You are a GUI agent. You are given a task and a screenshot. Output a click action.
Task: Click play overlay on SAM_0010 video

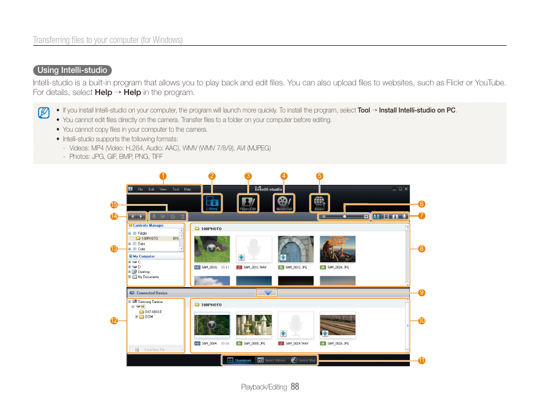[x=212, y=248]
